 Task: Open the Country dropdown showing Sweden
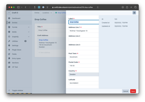click(x=84, y=74)
